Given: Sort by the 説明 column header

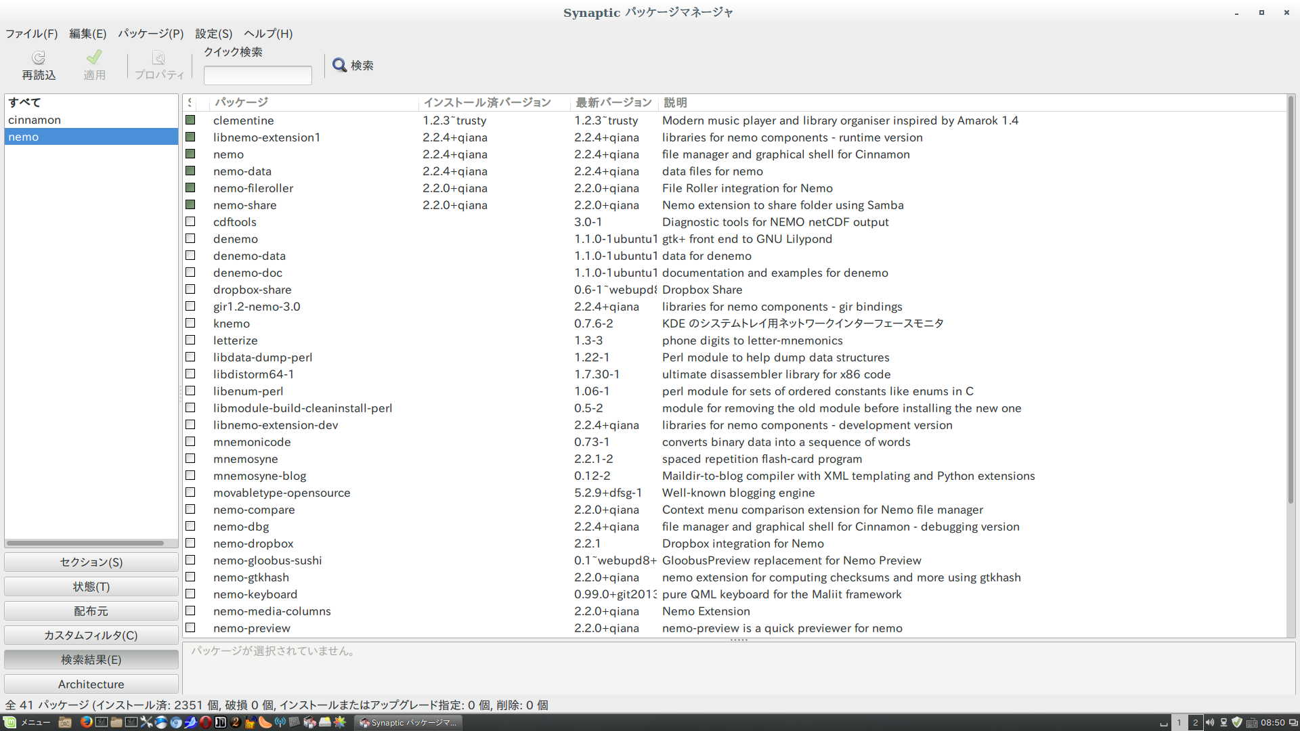Looking at the screenshot, I should click(x=972, y=102).
